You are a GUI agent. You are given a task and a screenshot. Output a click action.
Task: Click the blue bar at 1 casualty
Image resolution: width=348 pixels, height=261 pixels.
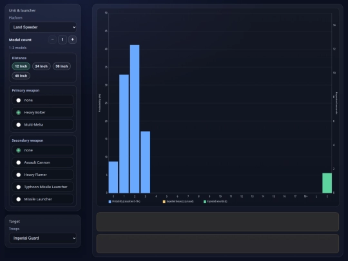(124, 134)
